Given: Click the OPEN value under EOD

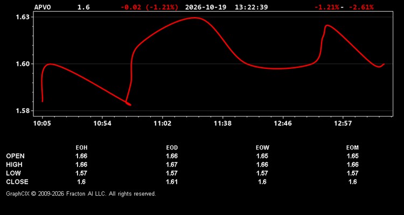Looking at the screenshot, I should coord(172,156).
